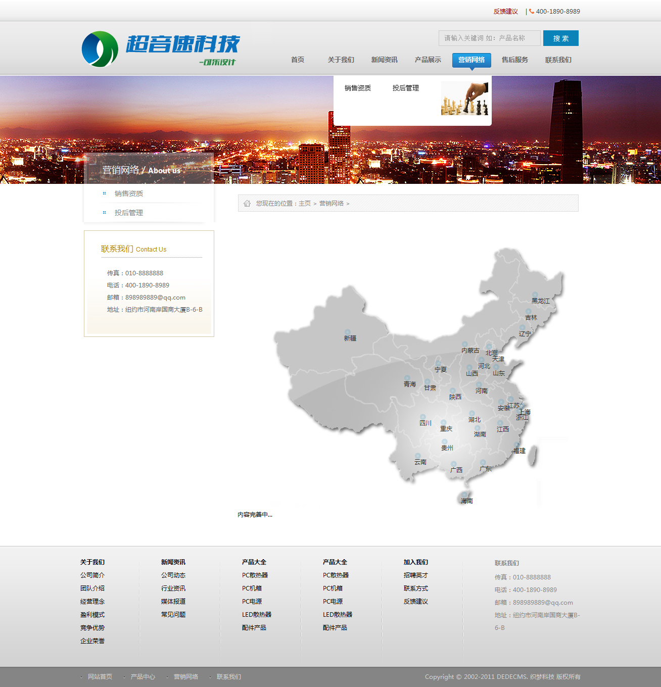Open 关于我们 in the top navigation

coord(341,60)
